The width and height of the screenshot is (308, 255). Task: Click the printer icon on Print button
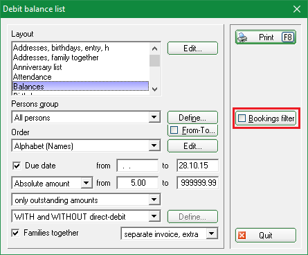click(242, 37)
